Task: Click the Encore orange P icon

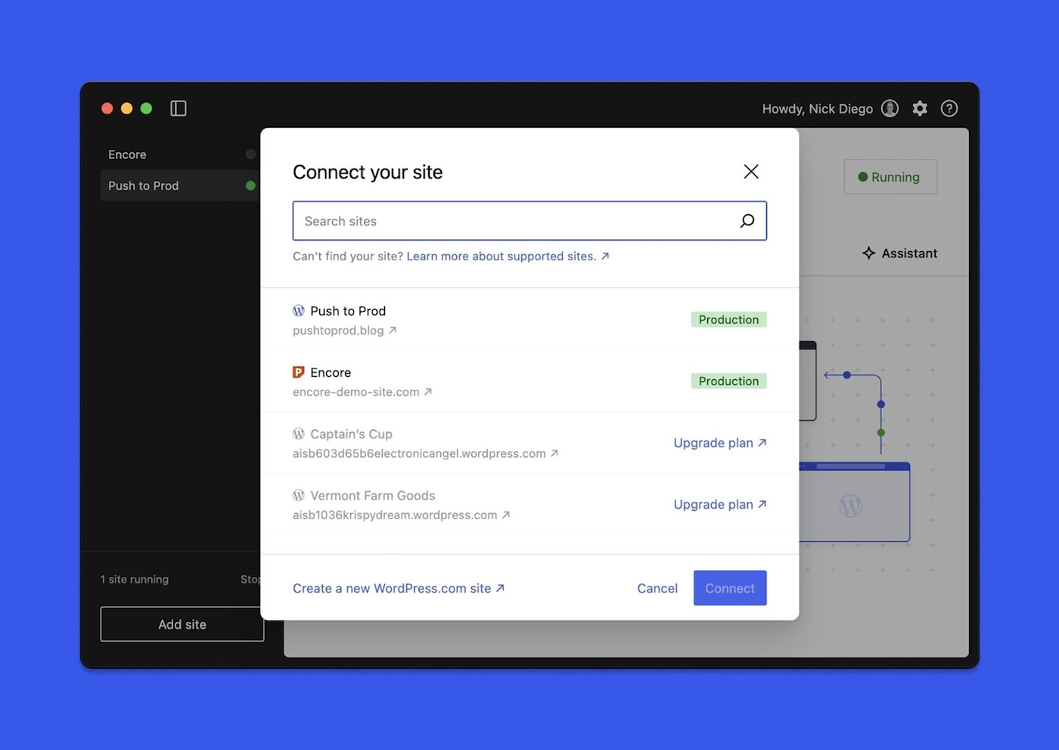Action: [x=299, y=372]
